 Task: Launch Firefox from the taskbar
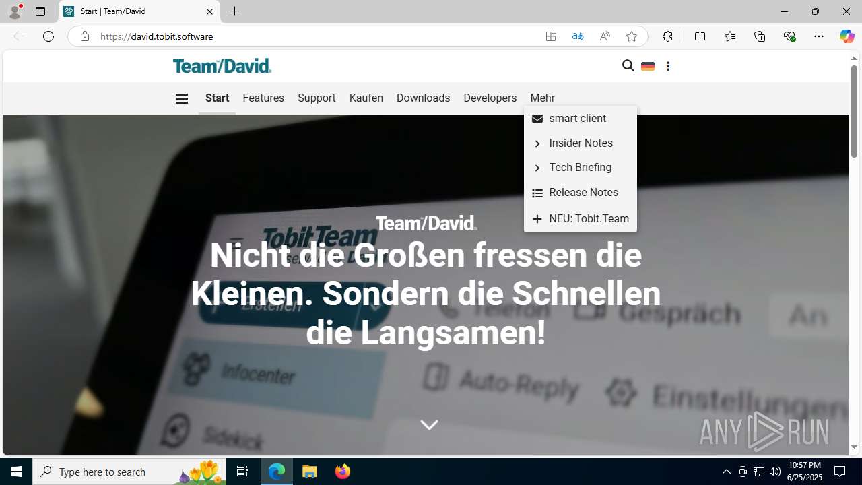pos(343,472)
